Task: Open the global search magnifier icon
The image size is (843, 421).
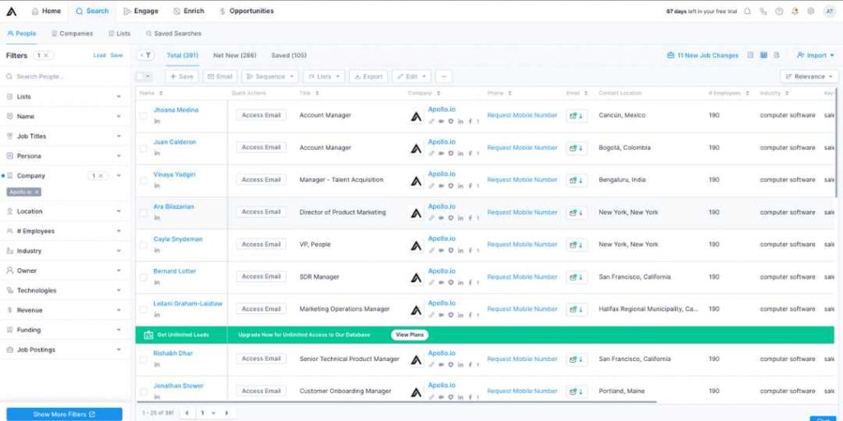Action: (748, 12)
